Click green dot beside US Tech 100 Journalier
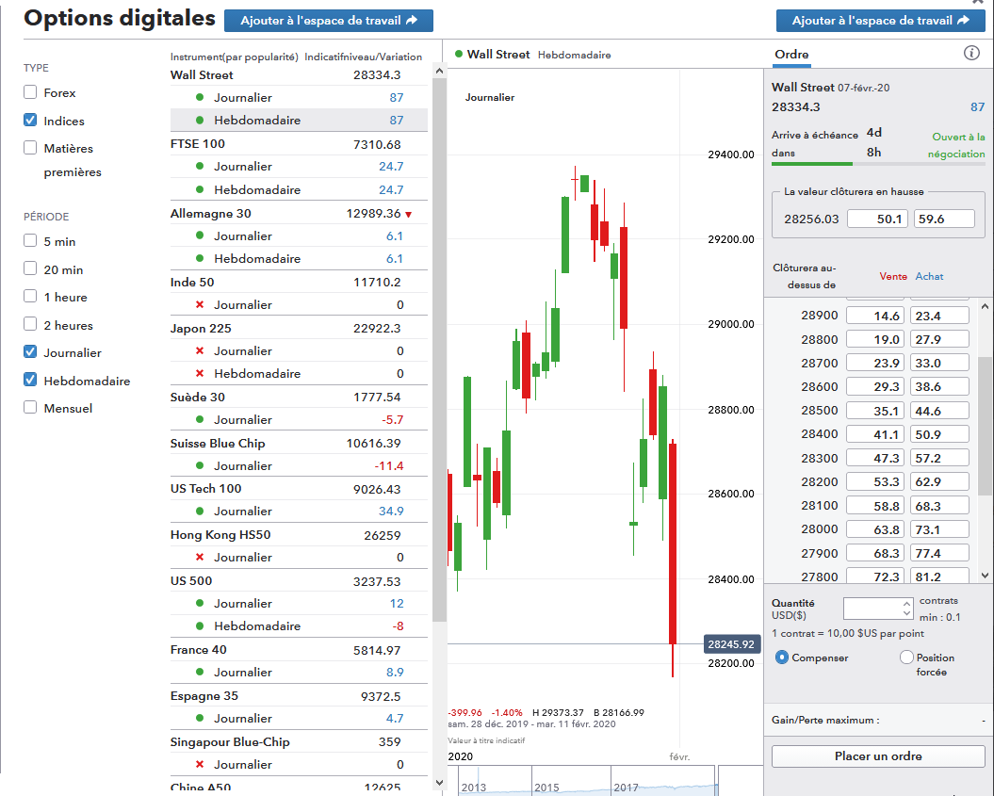 [x=200, y=512]
